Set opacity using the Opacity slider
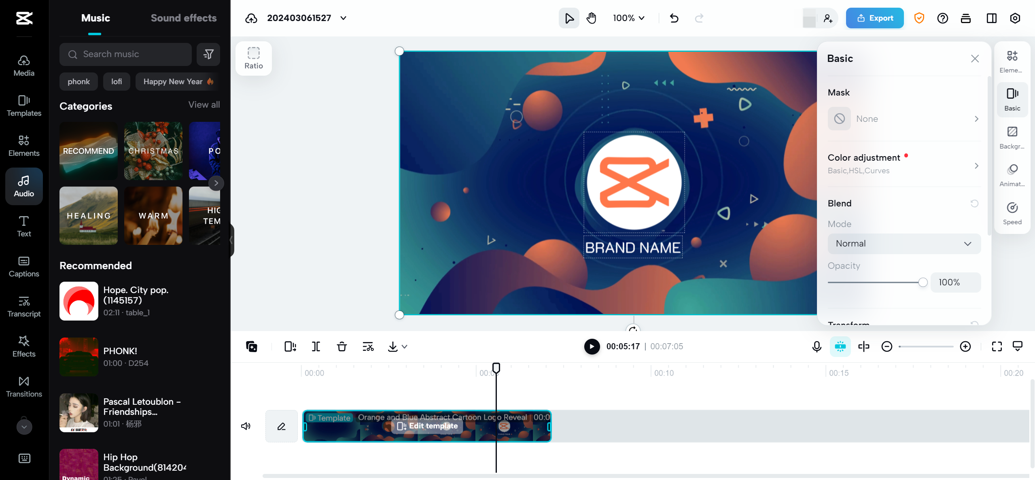The image size is (1035, 480). point(923,282)
